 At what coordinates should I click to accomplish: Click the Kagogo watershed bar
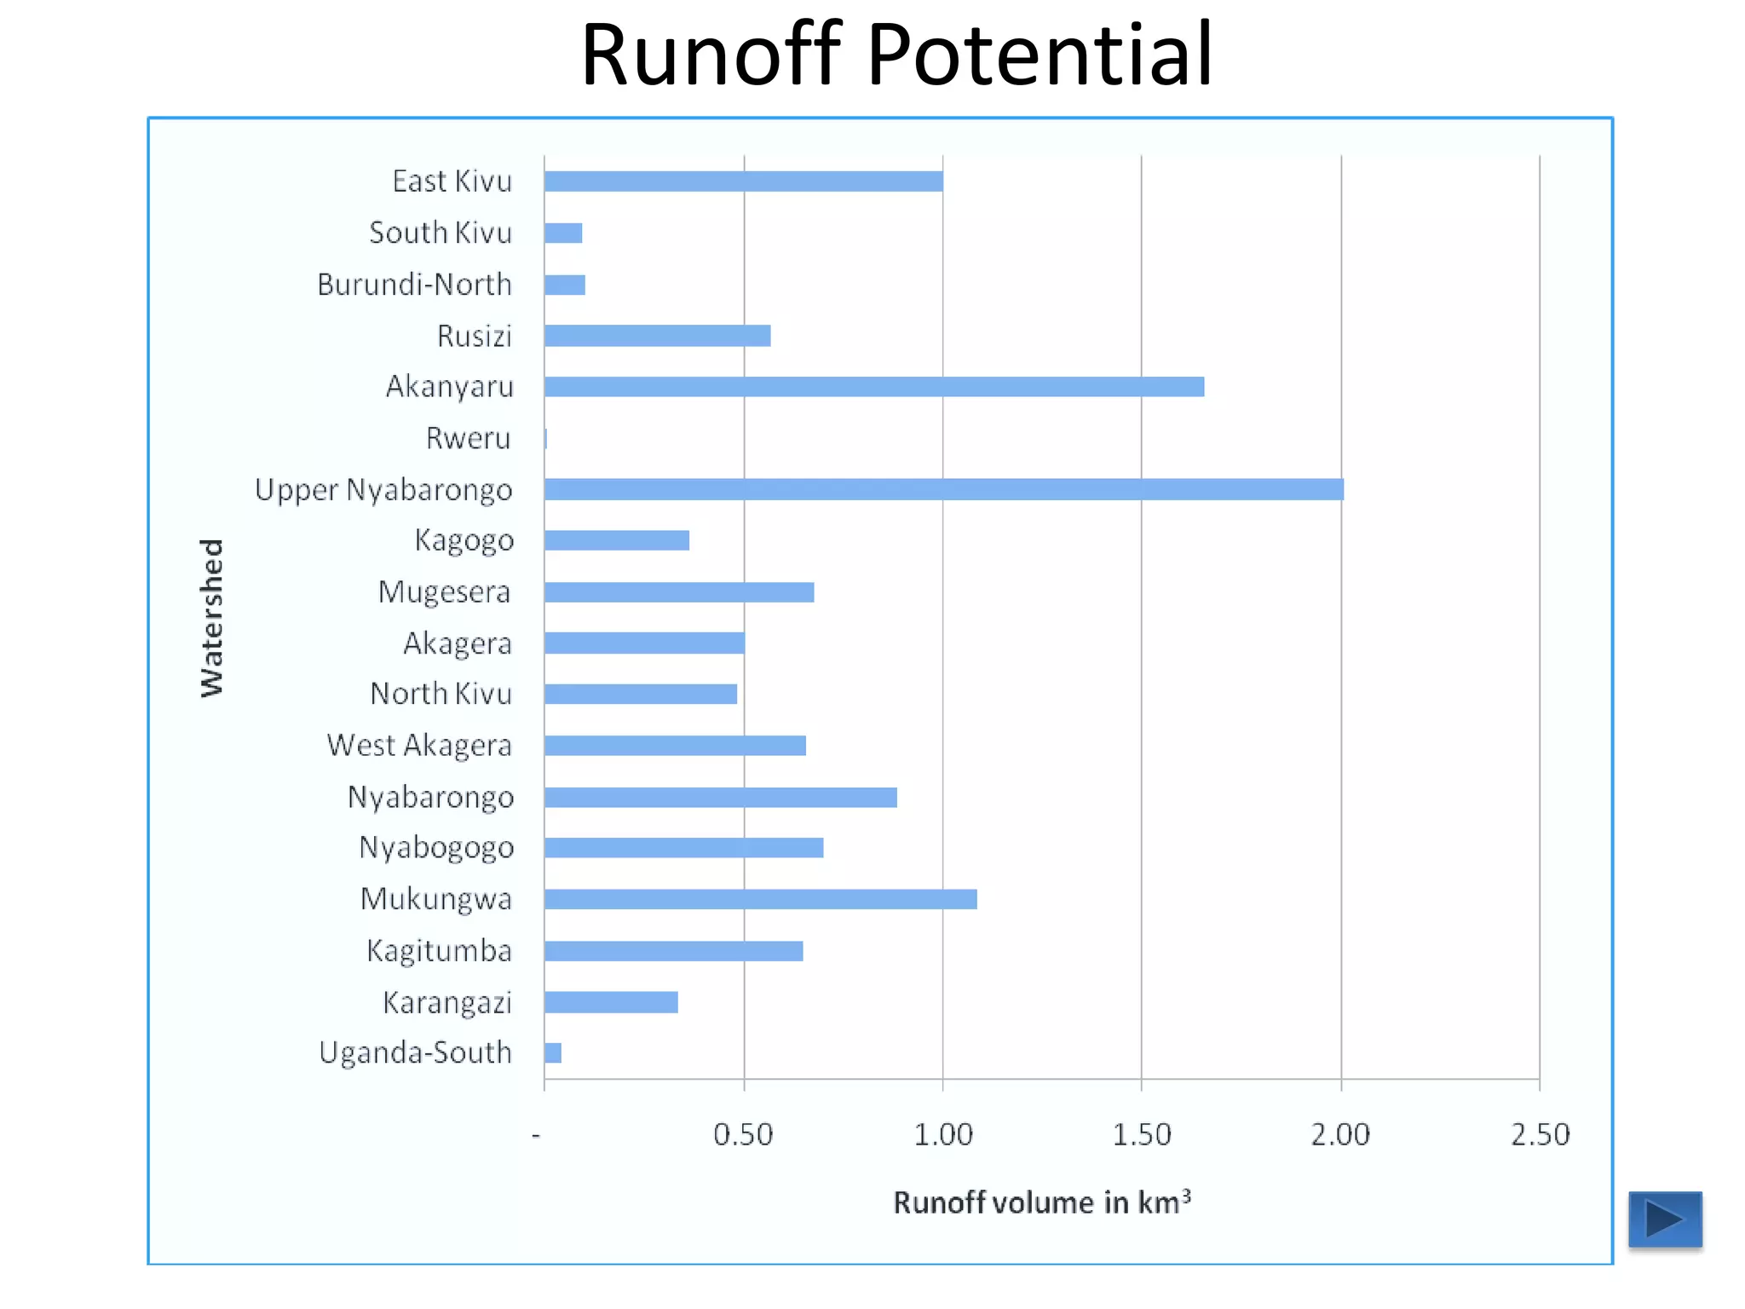click(616, 540)
